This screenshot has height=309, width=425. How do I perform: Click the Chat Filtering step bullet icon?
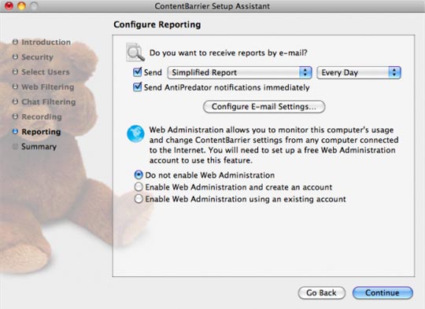tap(16, 101)
